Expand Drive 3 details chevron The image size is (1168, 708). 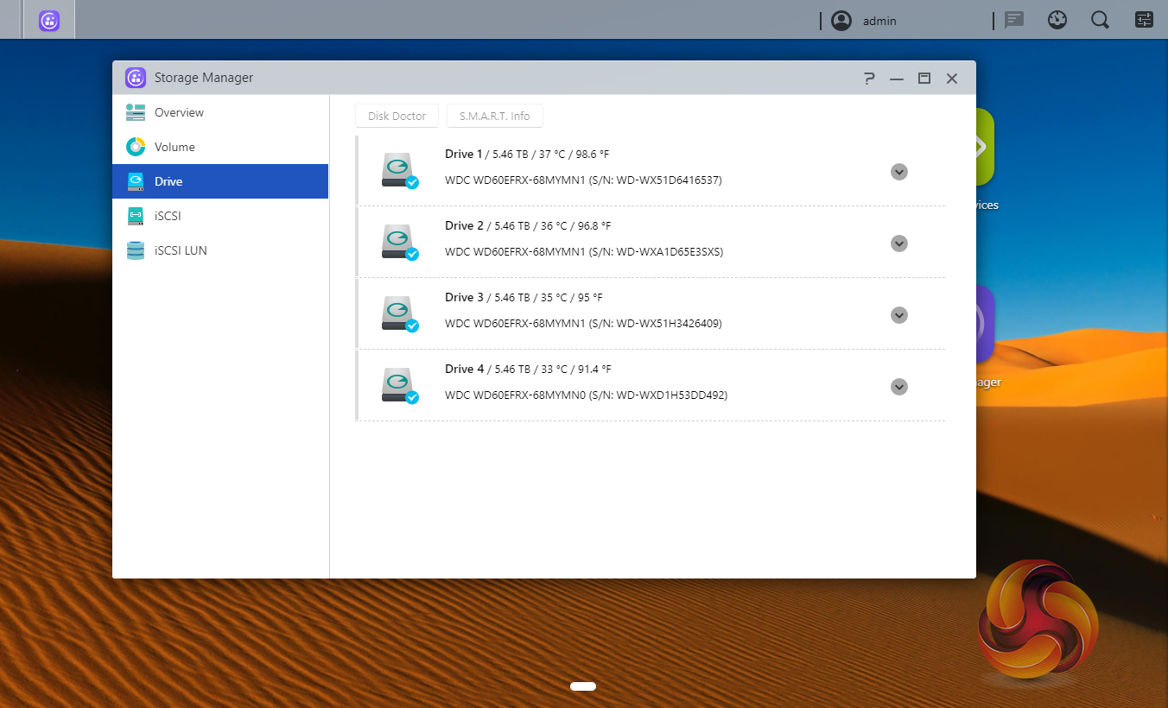899,315
